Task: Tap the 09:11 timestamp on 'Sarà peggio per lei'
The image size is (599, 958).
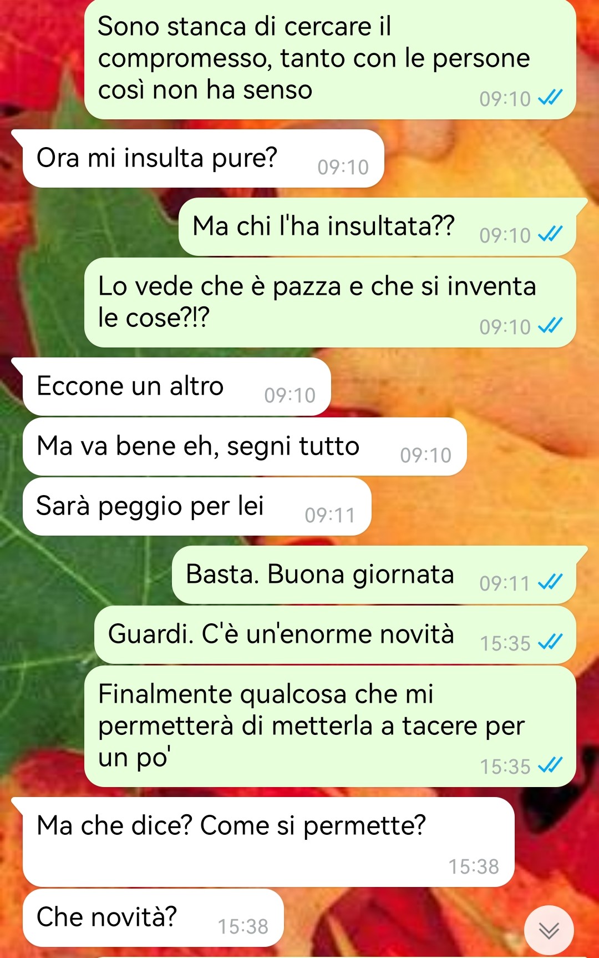Action: 329,515
